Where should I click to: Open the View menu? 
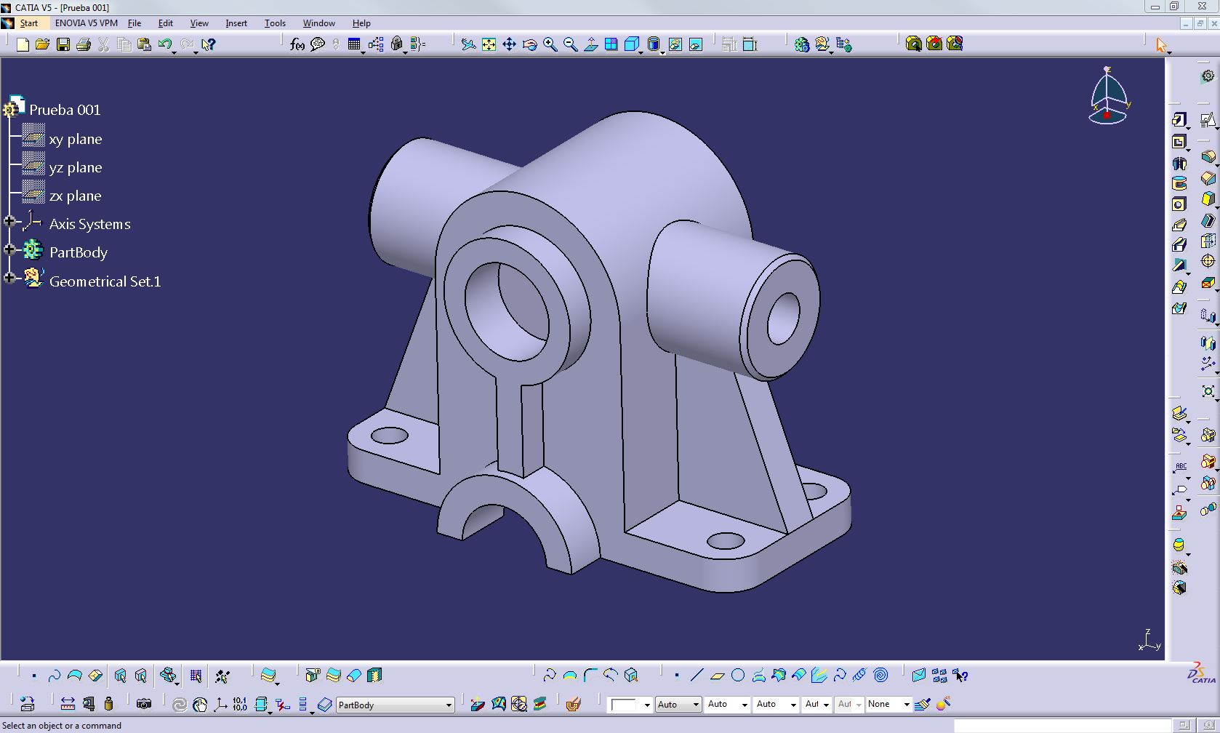[199, 23]
